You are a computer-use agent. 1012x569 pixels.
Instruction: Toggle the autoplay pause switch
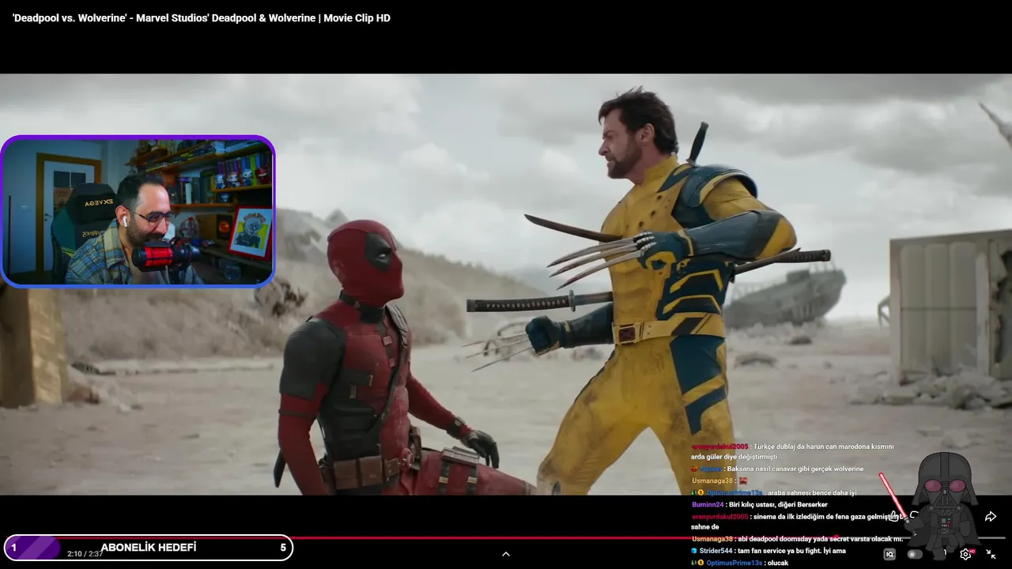point(915,555)
